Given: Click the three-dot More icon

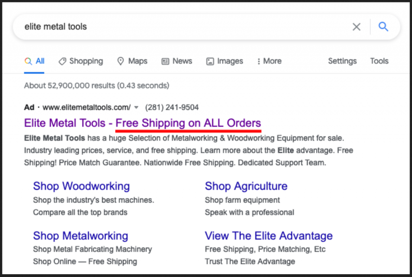Looking at the screenshot, I should coord(258,61).
